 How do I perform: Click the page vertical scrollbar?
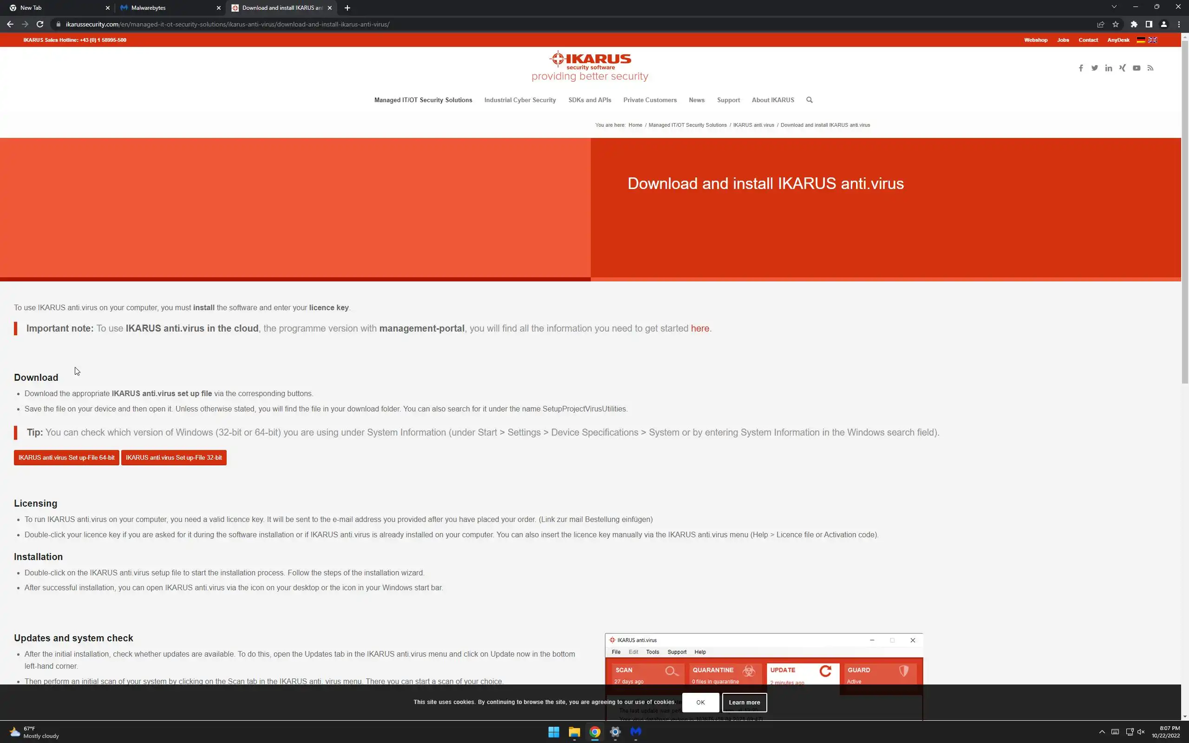point(1184,211)
